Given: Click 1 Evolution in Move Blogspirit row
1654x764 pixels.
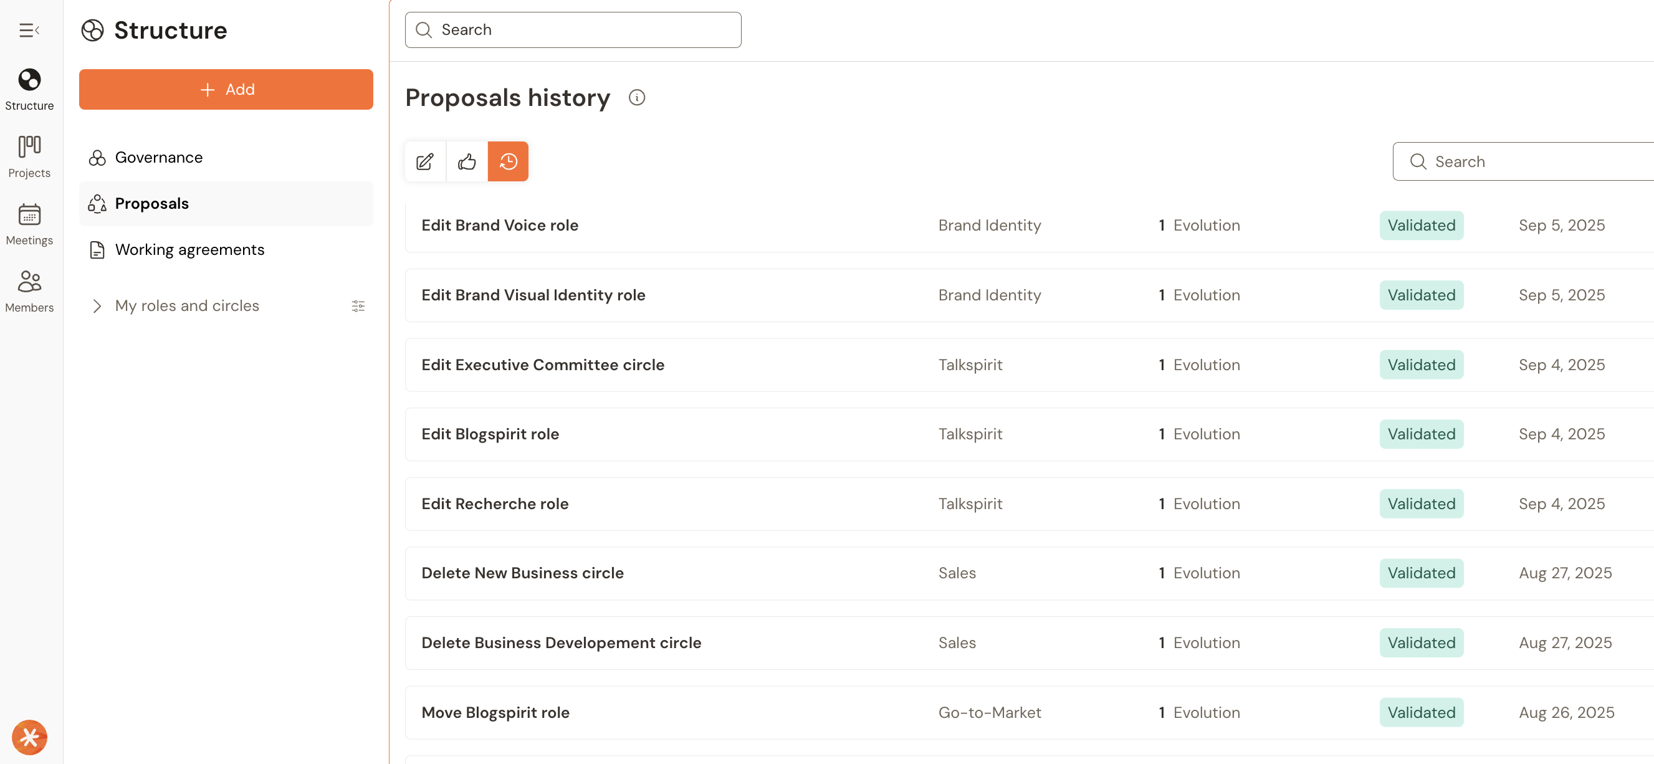Looking at the screenshot, I should click(x=1199, y=713).
